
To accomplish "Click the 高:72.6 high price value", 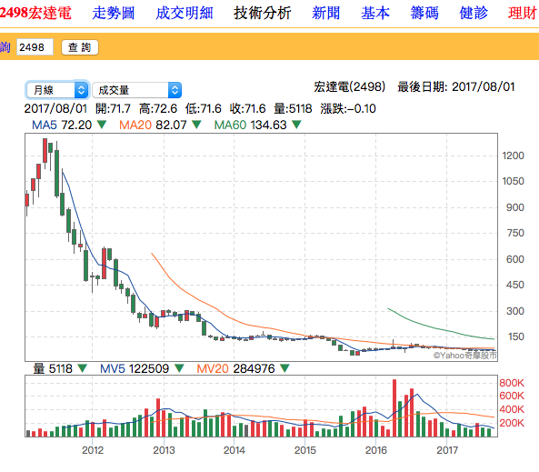I will tap(158, 109).
